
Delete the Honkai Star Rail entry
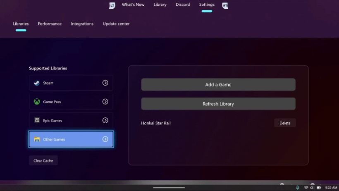click(285, 123)
